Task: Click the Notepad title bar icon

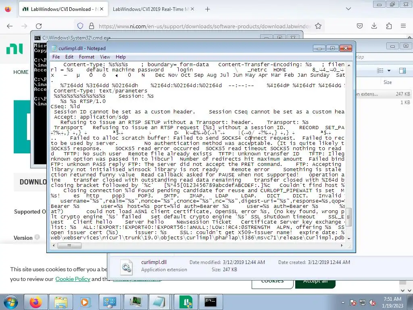Action: point(54,48)
